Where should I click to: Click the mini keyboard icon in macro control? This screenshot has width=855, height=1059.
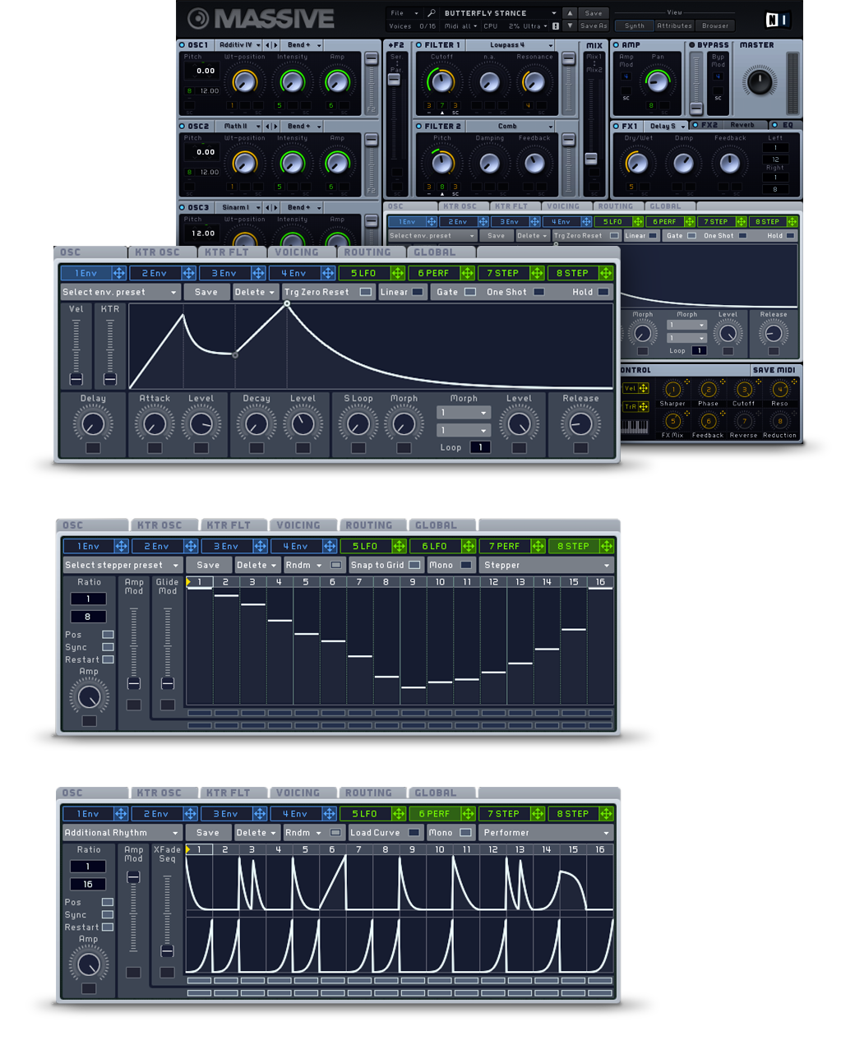pyautogui.click(x=635, y=426)
